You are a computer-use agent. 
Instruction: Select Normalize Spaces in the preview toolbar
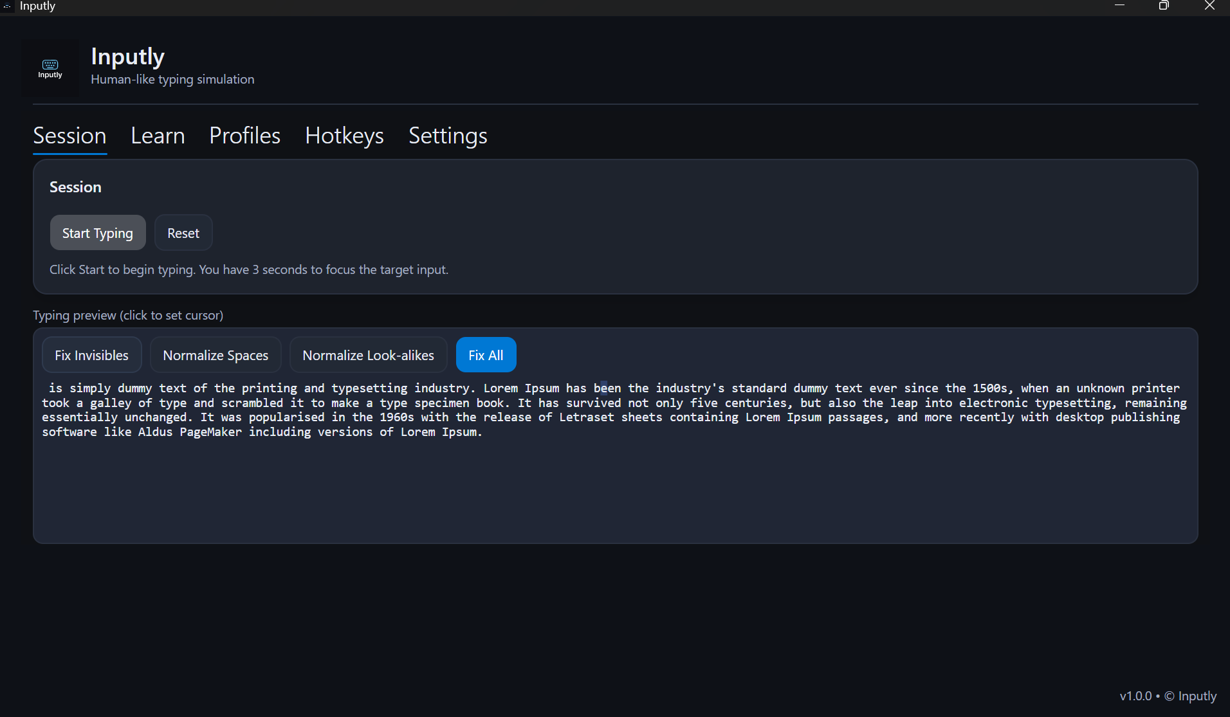click(216, 355)
